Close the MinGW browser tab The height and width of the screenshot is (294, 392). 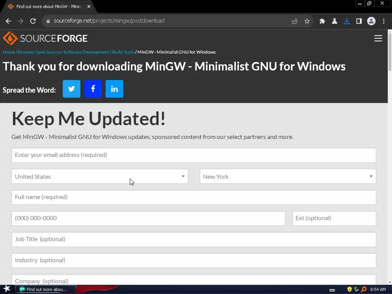coord(89,7)
